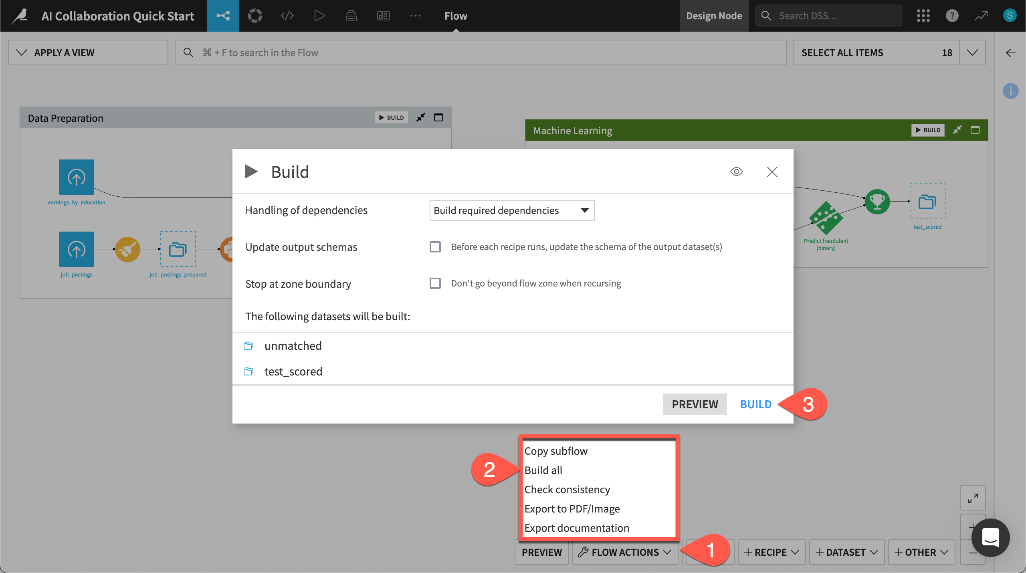This screenshot has width=1026, height=573.
Task: Select the yellow Prepare recipe broom icon
Action: (128, 249)
